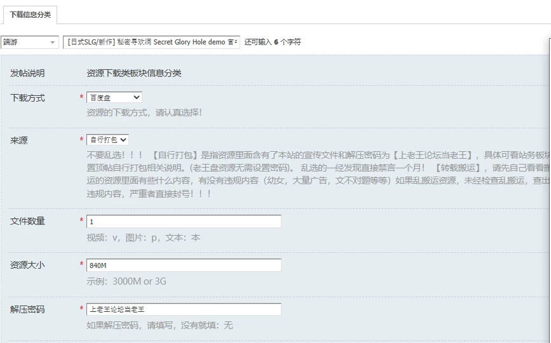The height and width of the screenshot is (343, 551).
Task: Click the 还可输入 6 个字符 counter
Action: tap(273, 42)
